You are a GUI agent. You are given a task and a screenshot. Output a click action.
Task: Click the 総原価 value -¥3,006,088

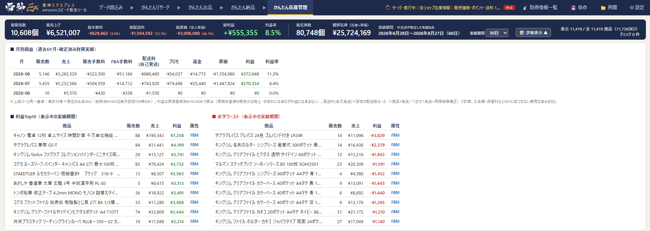pyautogui.click(x=188, y=33)
